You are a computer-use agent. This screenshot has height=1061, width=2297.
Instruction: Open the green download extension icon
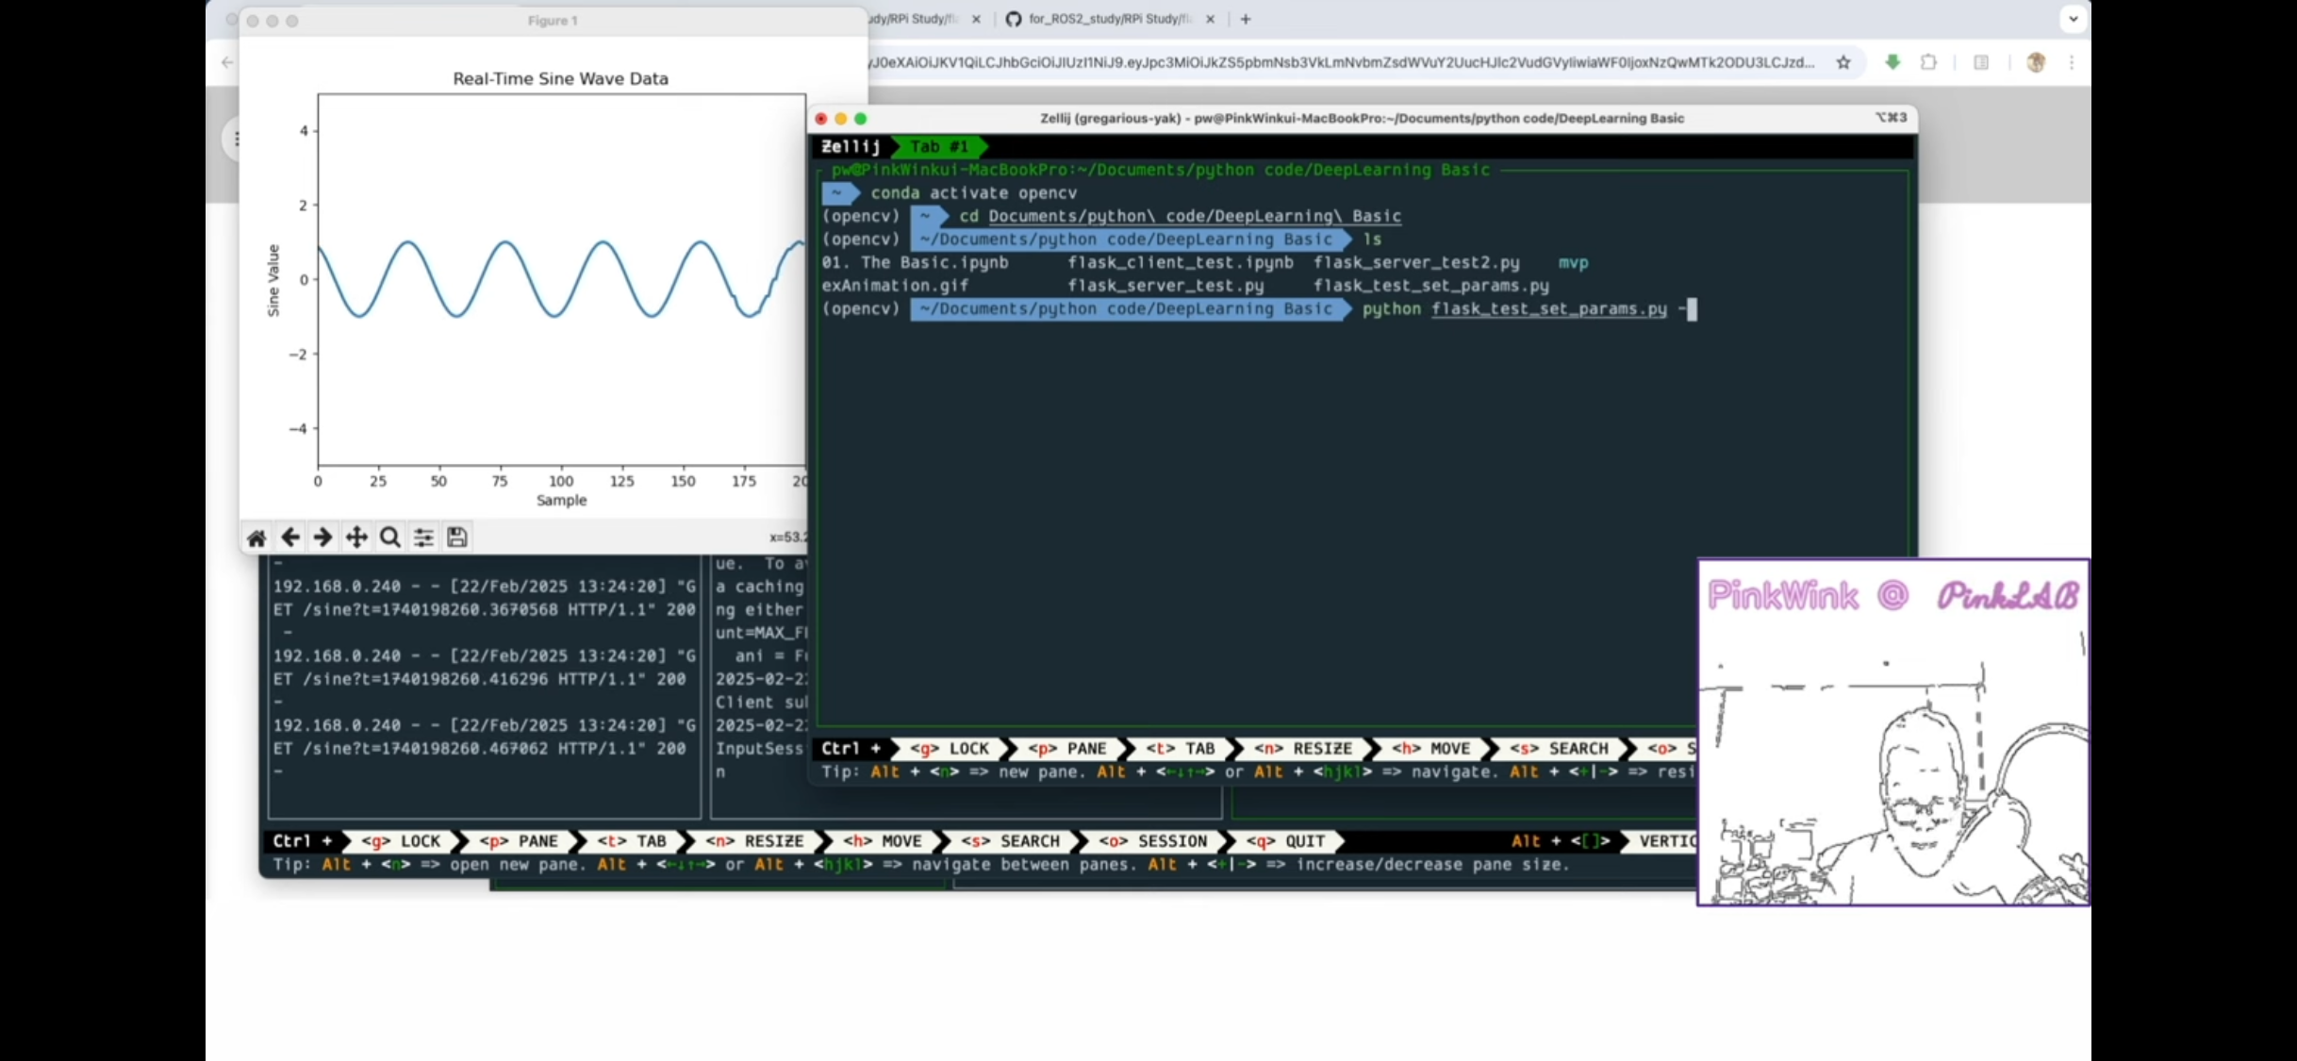(1892, 62)
